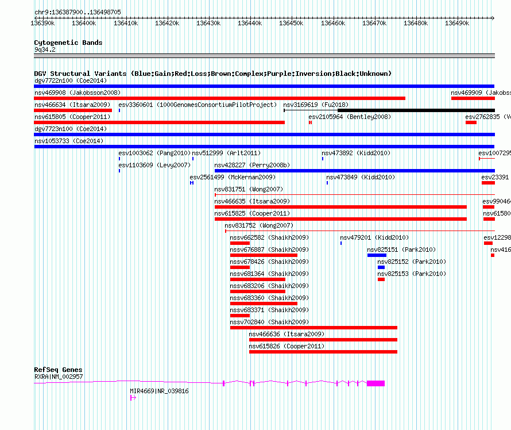Open nsv512999 (Arlt2011) variant
Viewport: 511px width, 430px height.
[226, 153]
